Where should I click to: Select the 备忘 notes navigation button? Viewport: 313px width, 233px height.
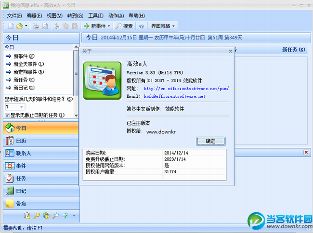(x=41, y=204)
